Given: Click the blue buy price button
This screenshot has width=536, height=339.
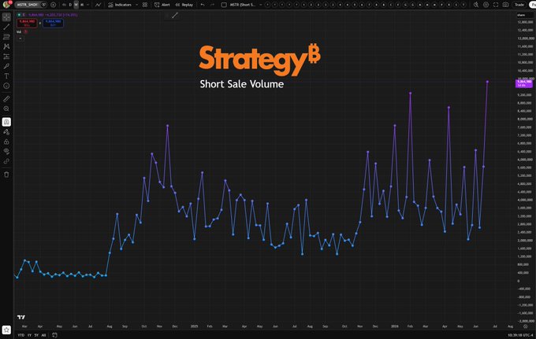Looking at the screenshot, I should 53,23.
